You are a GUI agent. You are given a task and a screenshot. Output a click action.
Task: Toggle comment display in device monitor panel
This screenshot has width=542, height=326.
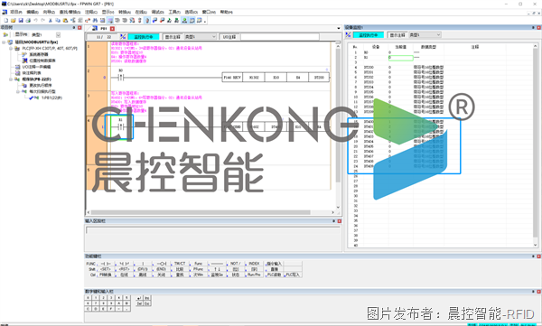pyautogui.click(x=397, y=35)
